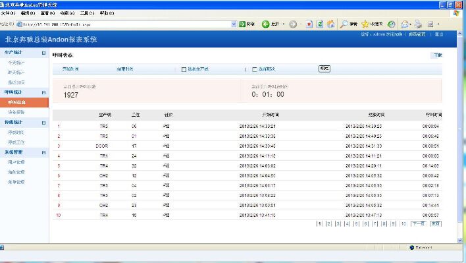Refresh the page using the toolbar icon
Screen dimensions: 466x263
point(320,24)
